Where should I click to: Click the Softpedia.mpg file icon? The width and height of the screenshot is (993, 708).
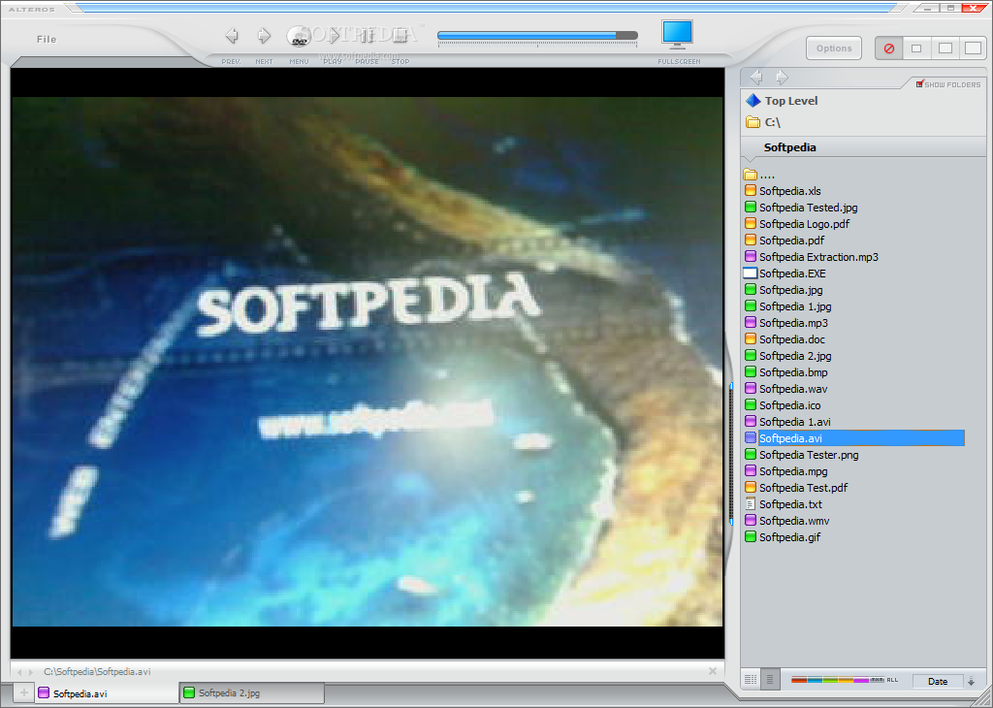point(751,470)
